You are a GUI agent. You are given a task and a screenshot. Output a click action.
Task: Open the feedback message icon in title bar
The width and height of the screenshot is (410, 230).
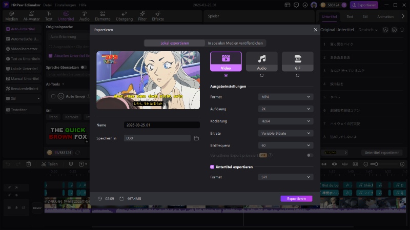click(x=296, y=5)
